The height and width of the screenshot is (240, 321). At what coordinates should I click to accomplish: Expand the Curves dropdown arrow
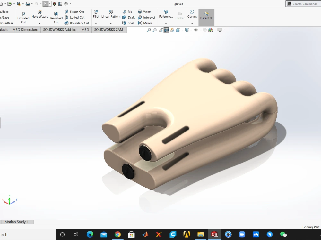pyautogui.click(x=192, y=23)
